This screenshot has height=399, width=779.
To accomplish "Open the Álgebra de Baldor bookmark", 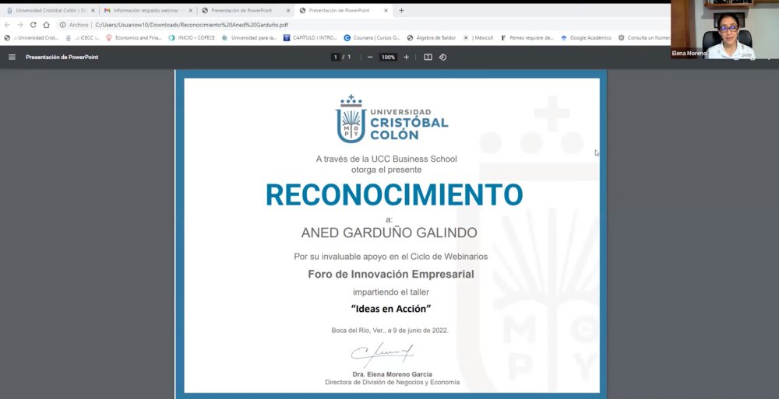I will (x=432, y=37).
